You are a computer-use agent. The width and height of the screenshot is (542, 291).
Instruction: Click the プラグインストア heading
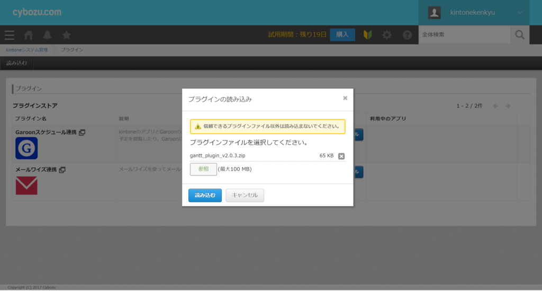coord(35,106)
